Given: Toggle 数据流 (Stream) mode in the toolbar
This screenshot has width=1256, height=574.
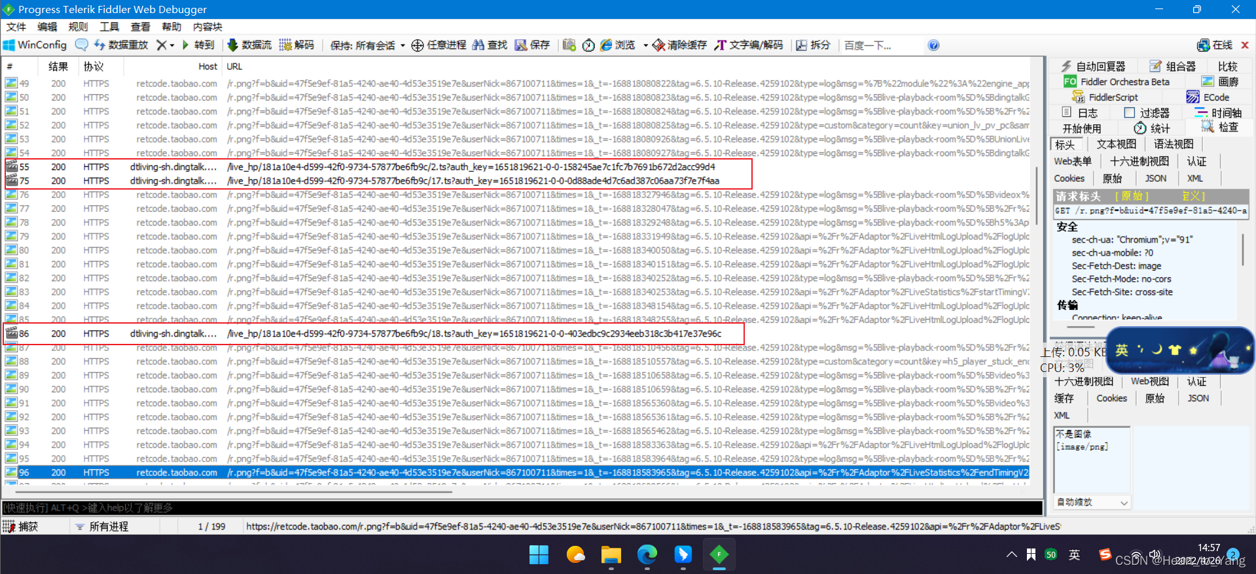Looking at the screenshot, I should click(x=249, y=45).
